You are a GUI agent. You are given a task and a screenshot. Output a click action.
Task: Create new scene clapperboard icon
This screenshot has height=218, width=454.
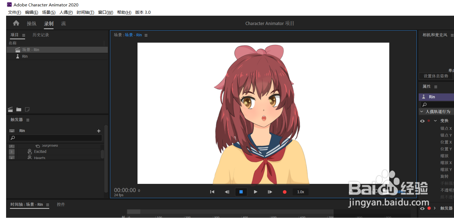[x=10, y=109]
